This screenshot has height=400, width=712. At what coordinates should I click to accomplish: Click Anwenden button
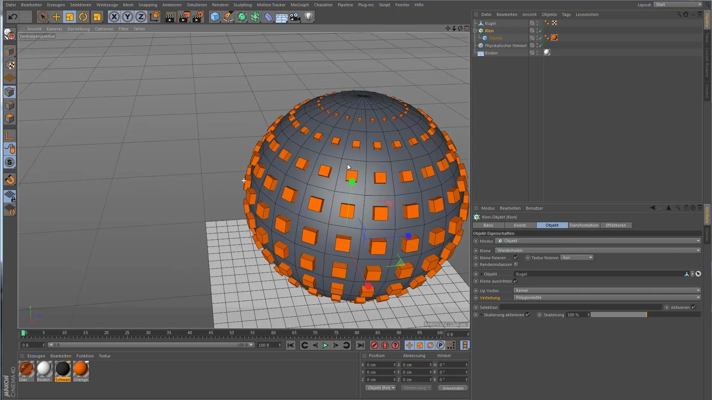(453, 388)
